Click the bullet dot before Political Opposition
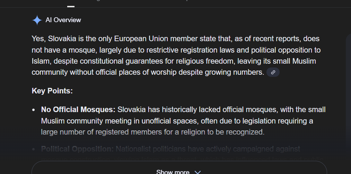351x174 pixels. [x=34, y=149]
